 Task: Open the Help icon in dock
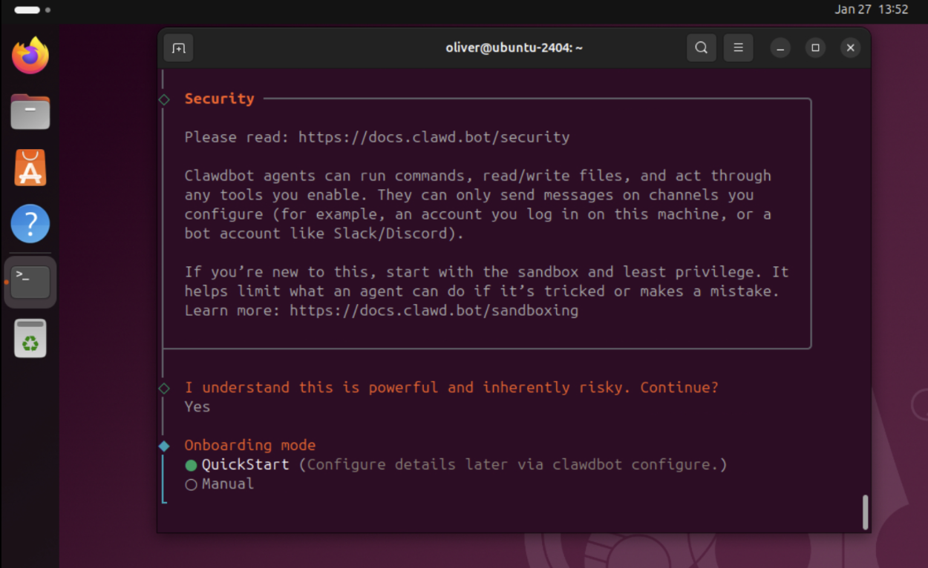tap(30, 224)
